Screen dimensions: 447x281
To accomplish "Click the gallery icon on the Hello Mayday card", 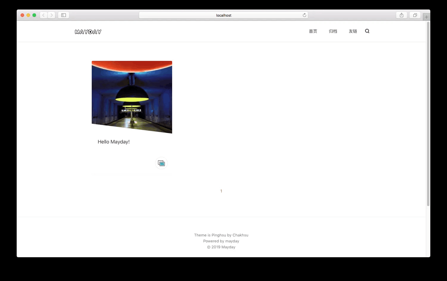I will tap(161, 163).
